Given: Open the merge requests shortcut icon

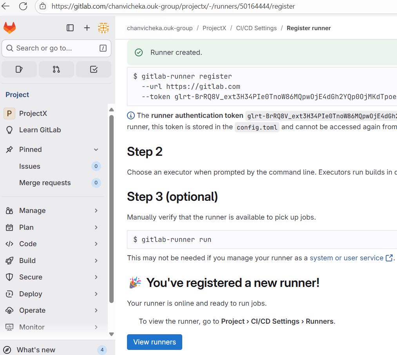Looking at the screenshot, I should click(56, 69).
